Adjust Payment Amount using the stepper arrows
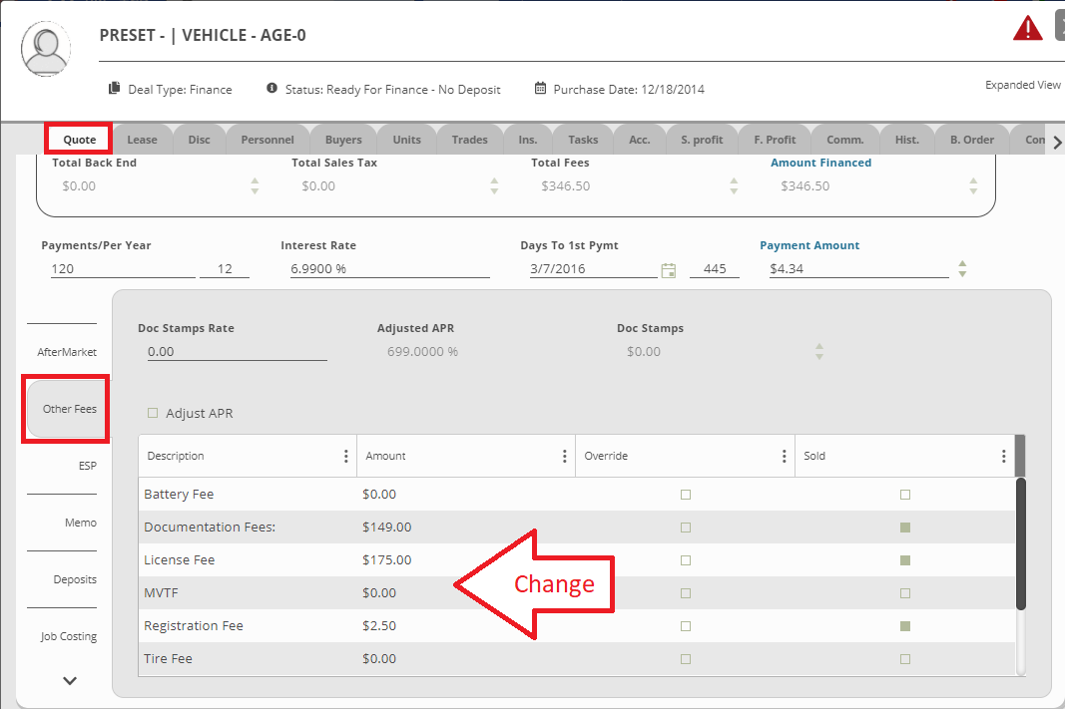 pos(962,269)
